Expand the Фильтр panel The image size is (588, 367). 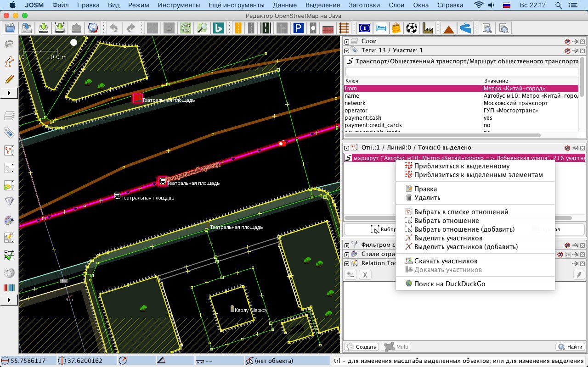pyautogui.click(x=347, y=245)
